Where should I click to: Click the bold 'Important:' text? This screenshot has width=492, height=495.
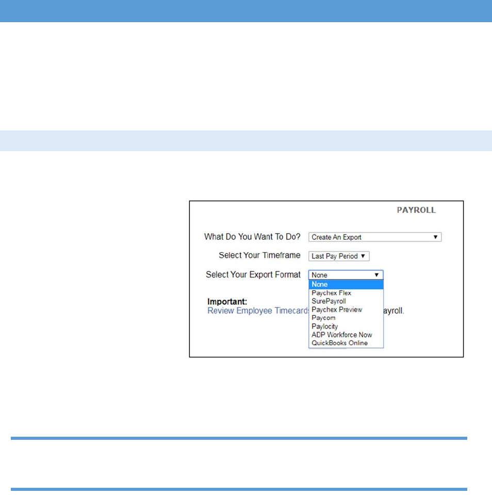(x=227, y=302)
